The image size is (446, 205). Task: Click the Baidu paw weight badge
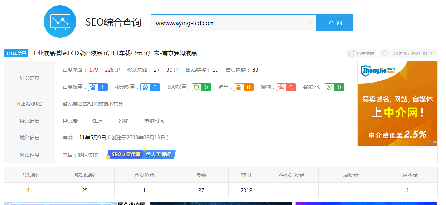coord(98,87)
